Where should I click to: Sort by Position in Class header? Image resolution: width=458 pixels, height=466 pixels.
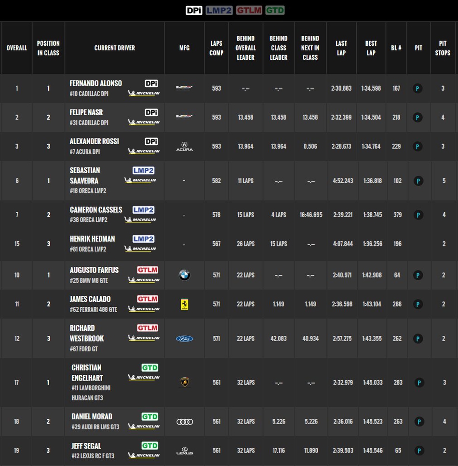coord(48,48)
